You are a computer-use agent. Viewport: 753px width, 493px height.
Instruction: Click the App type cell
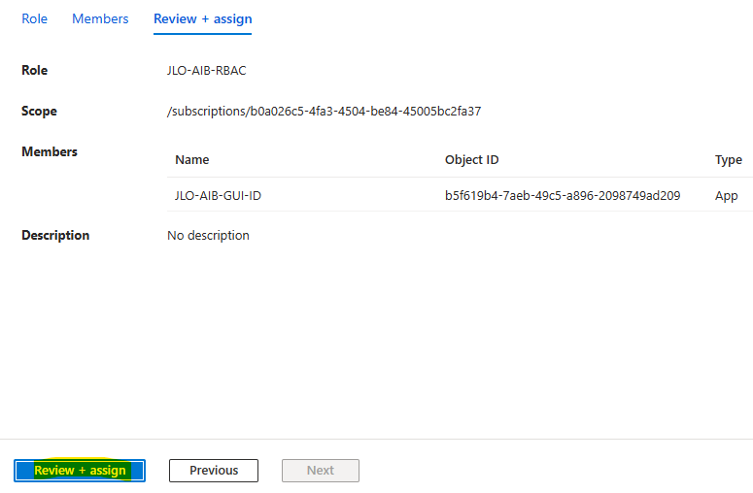click(x=726, y=196)
